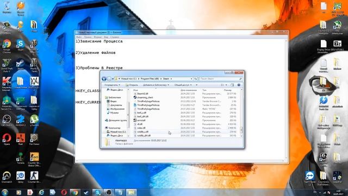
Task: Click Explorer back navigation button
Action: point(104,79)
